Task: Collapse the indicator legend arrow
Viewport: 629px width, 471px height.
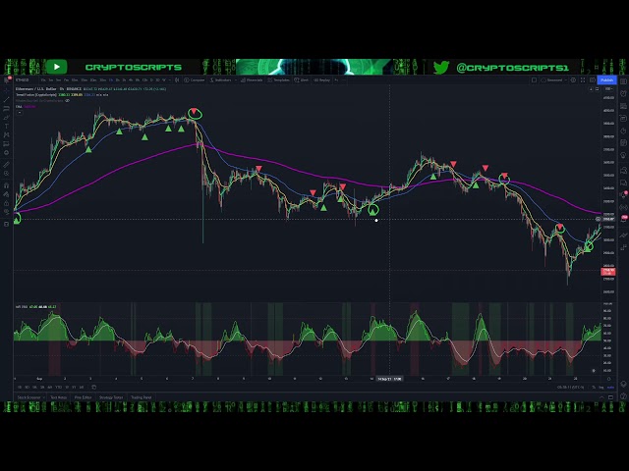Action: tap(20, 113)
